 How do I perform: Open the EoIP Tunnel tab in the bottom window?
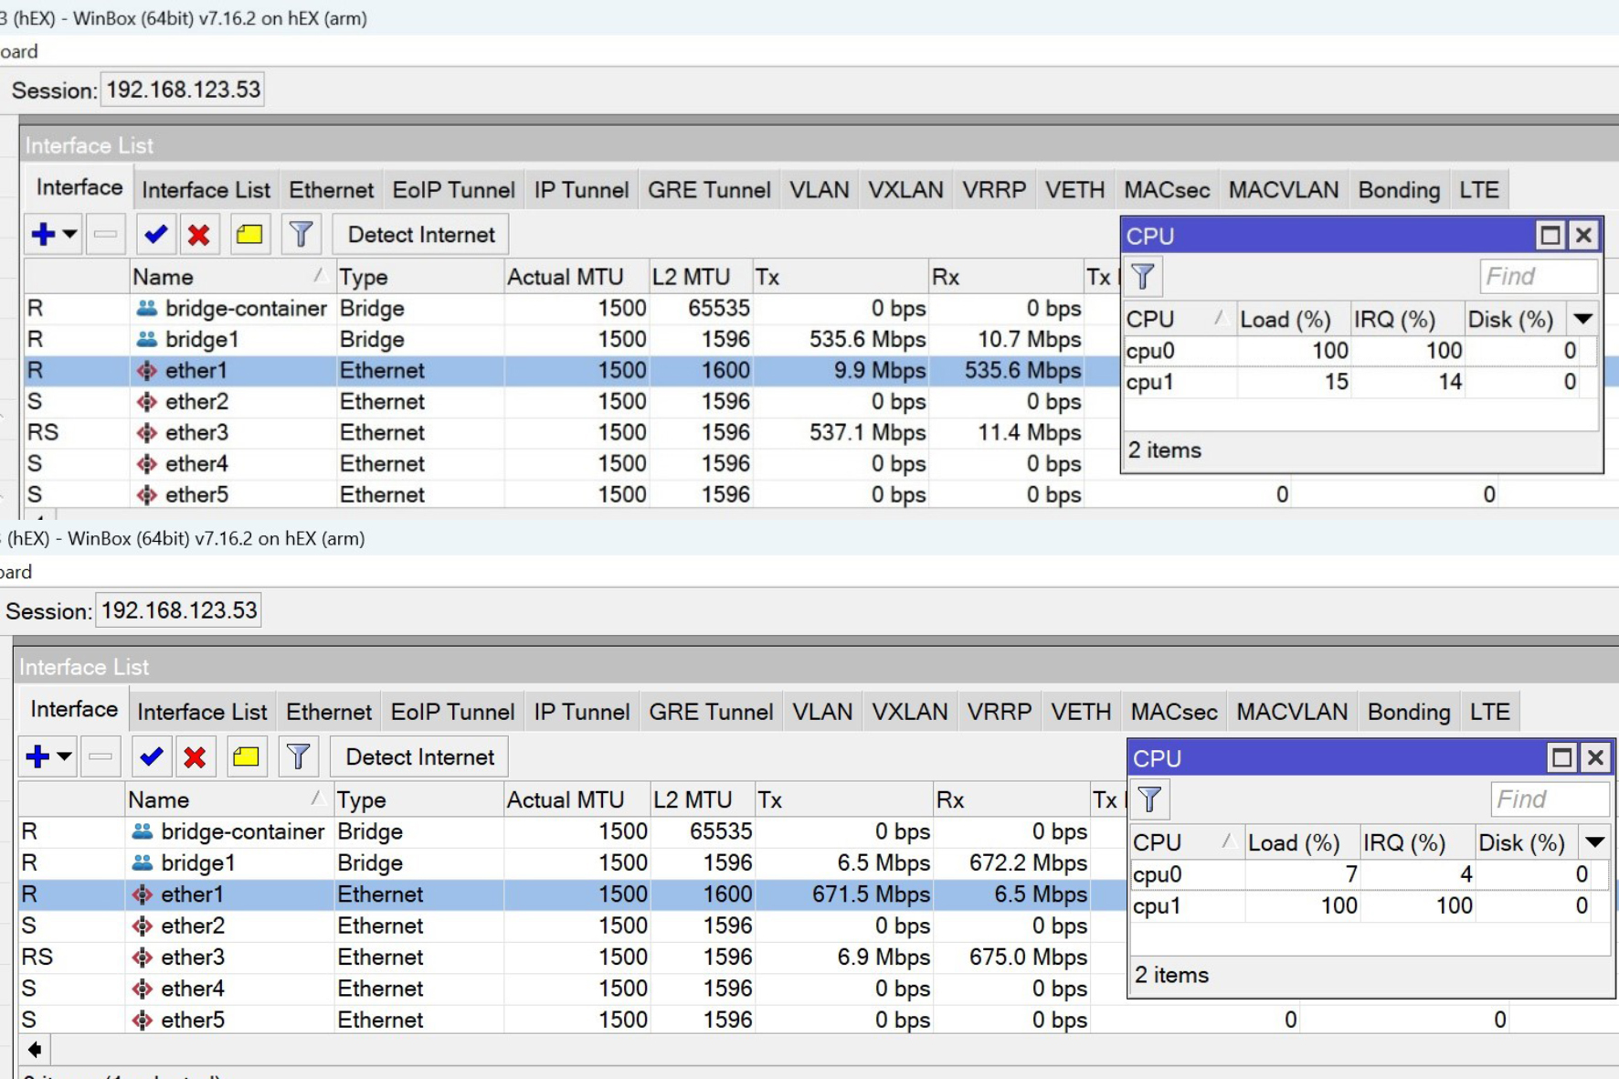(x=452, y=712)
